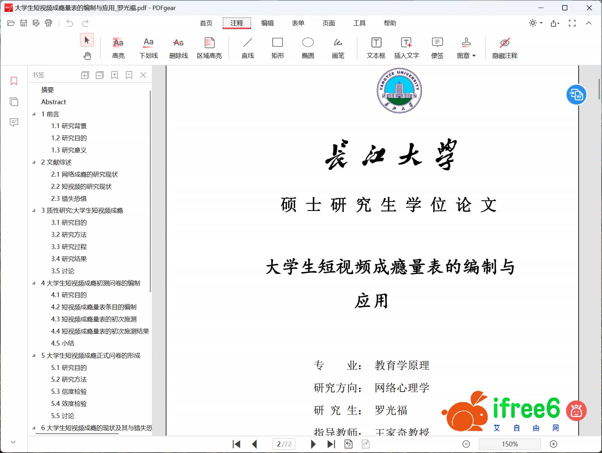Toggle the bookmarks panel icon
This screenshot has width=602, height=453.
[x=14, y=81]
